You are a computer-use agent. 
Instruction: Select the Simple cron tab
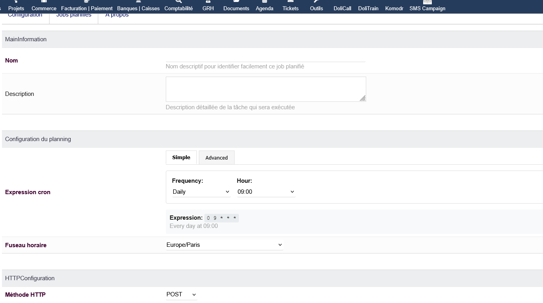181,157
